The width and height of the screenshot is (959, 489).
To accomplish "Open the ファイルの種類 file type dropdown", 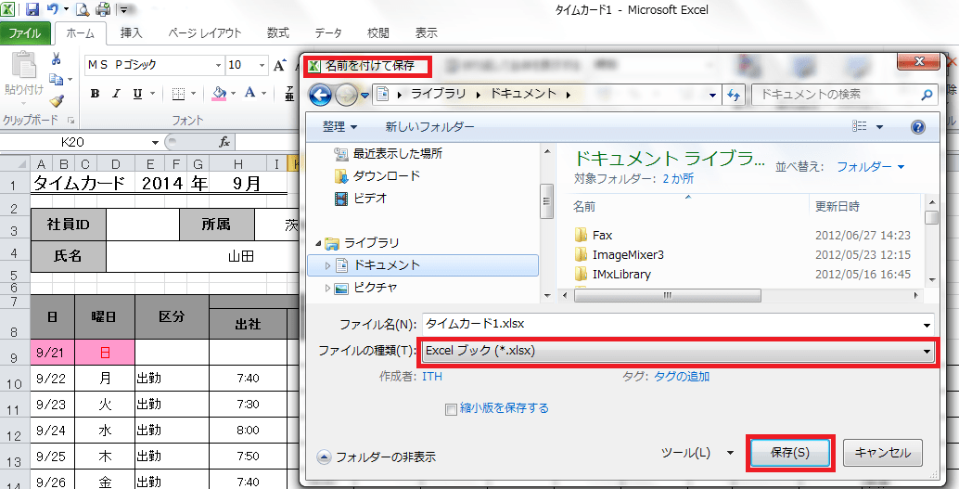I will [x=926, y=352].
